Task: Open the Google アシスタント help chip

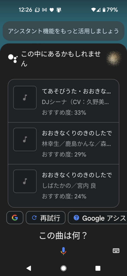Action: point(97,218)
